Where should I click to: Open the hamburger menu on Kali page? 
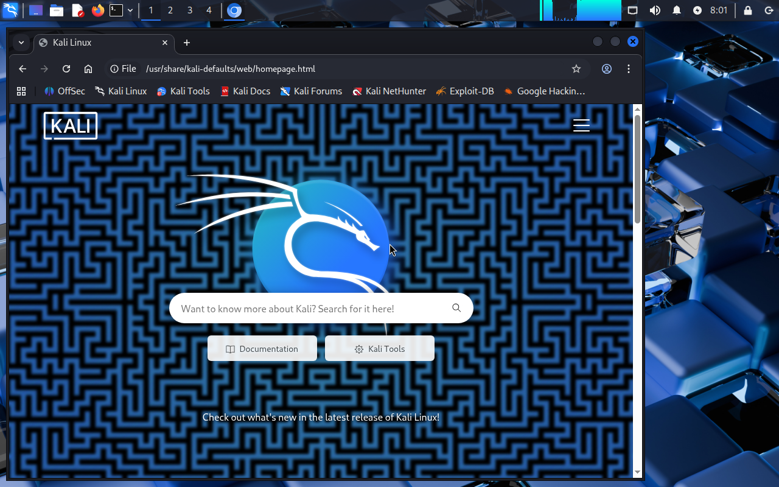[581, 125]
